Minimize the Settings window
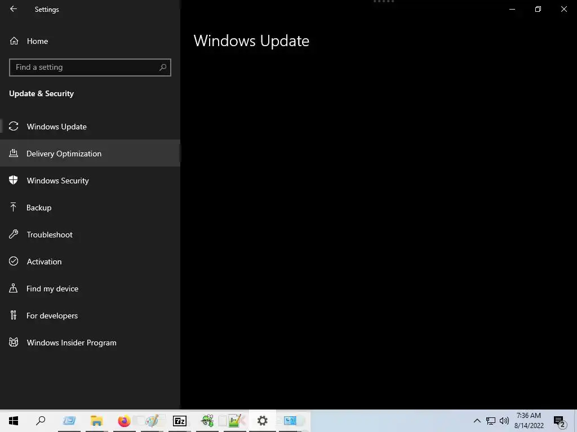The image size is (577, 432). pos(512,9)
